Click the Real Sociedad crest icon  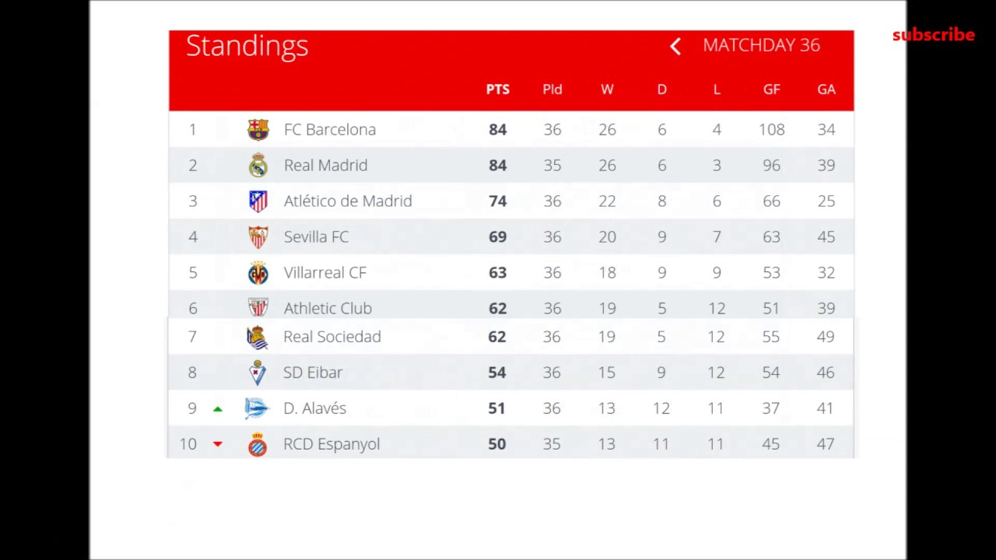pyautogui.click(x=257, y=337)
